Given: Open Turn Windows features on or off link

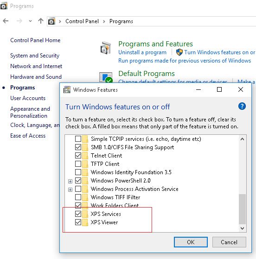Looking at the screenshot, I should 220,52.
